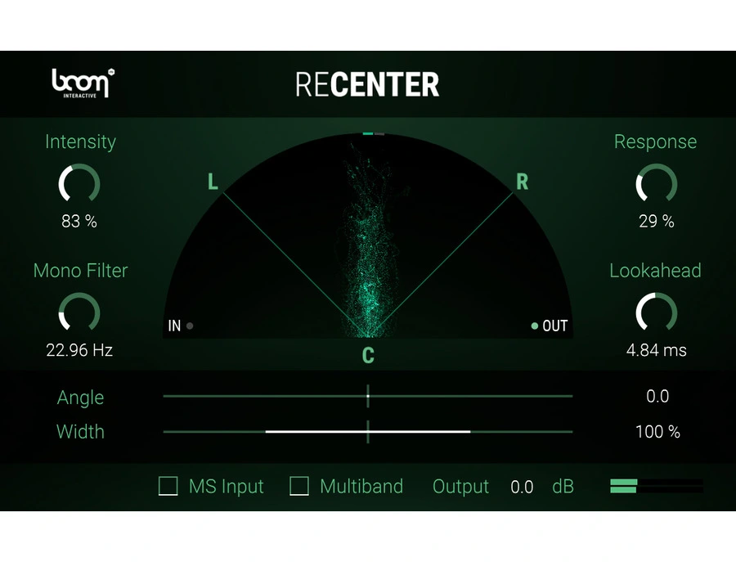Click the Mono Filter label

coord(80,271)
